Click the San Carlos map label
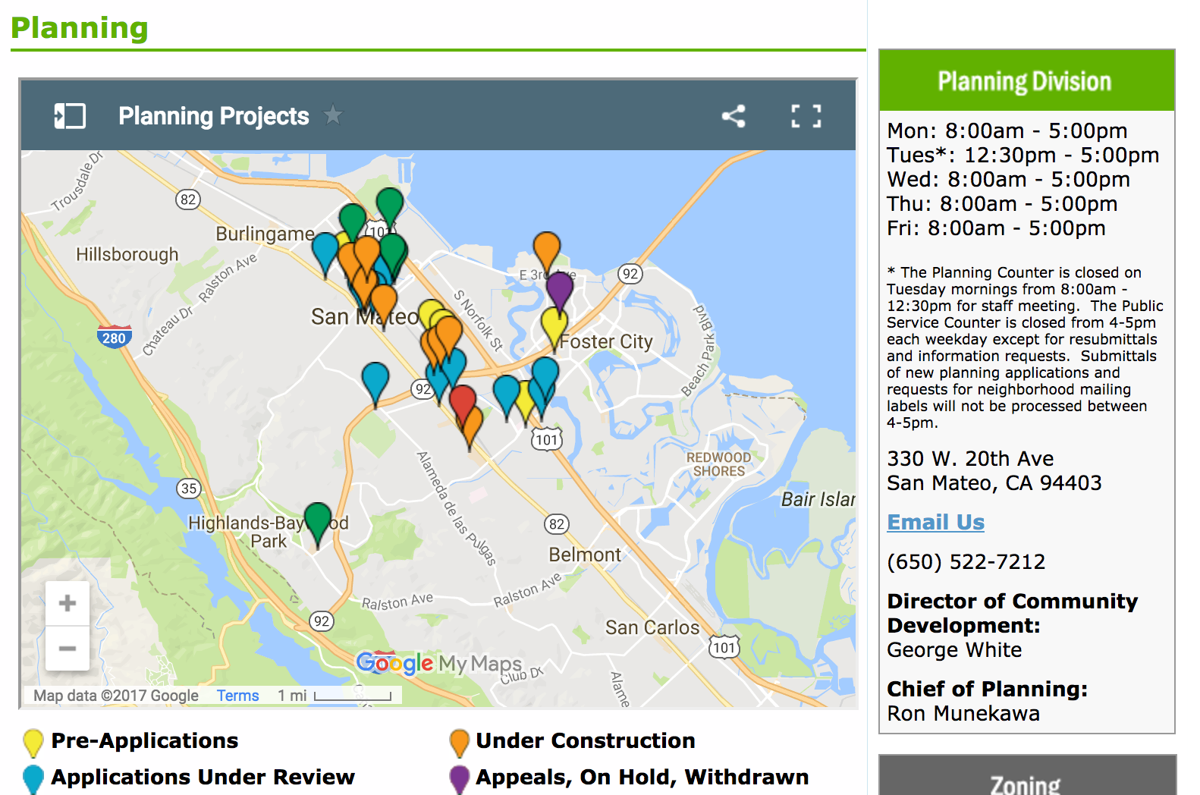The height and width of the screenshot is (795, 1200). click(652, 627)
